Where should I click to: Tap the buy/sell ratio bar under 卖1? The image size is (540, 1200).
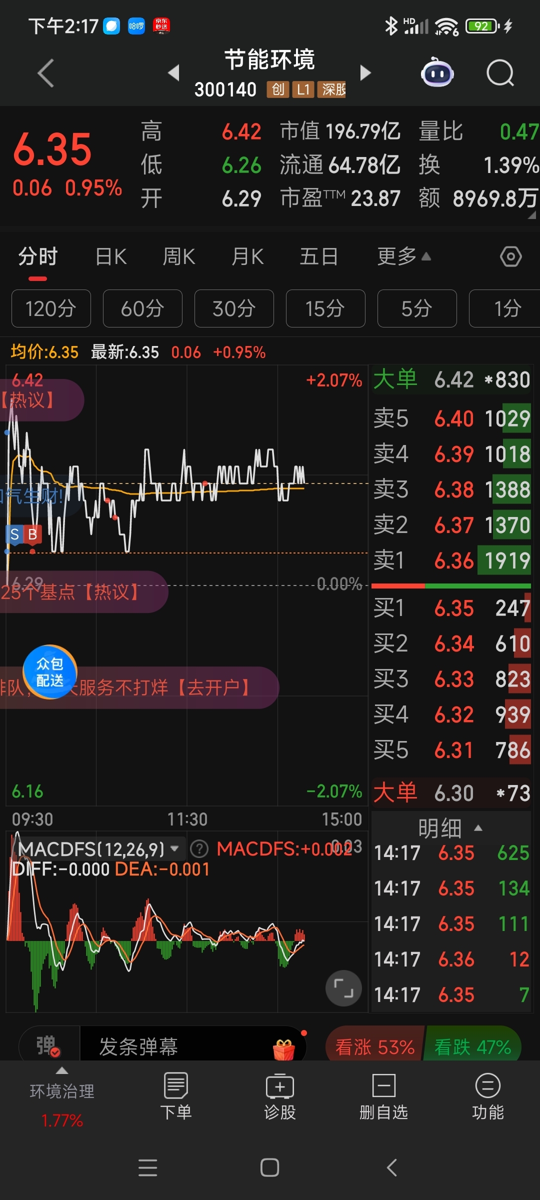click(x=451, y=585)
